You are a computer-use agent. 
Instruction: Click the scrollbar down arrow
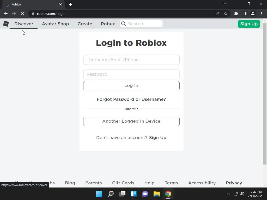[x=265, y=185]
